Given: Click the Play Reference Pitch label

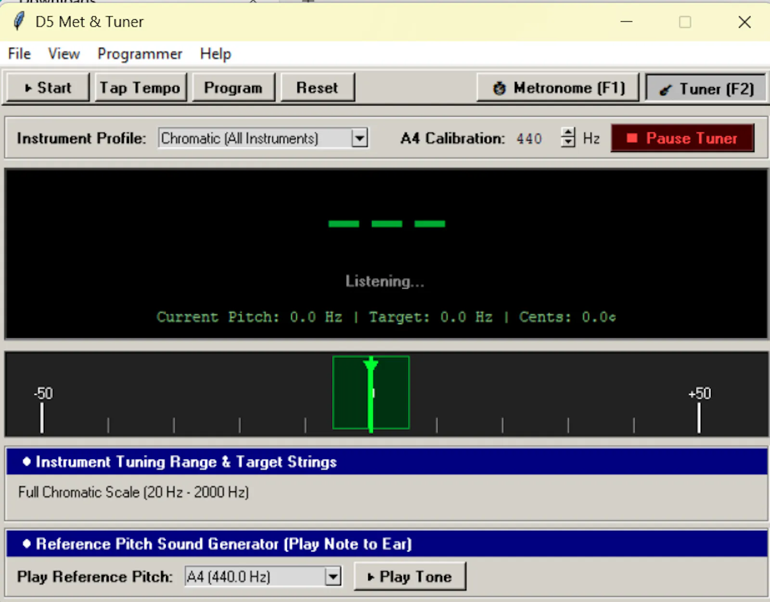Looking at the screenshot, I should click(94, 576).
